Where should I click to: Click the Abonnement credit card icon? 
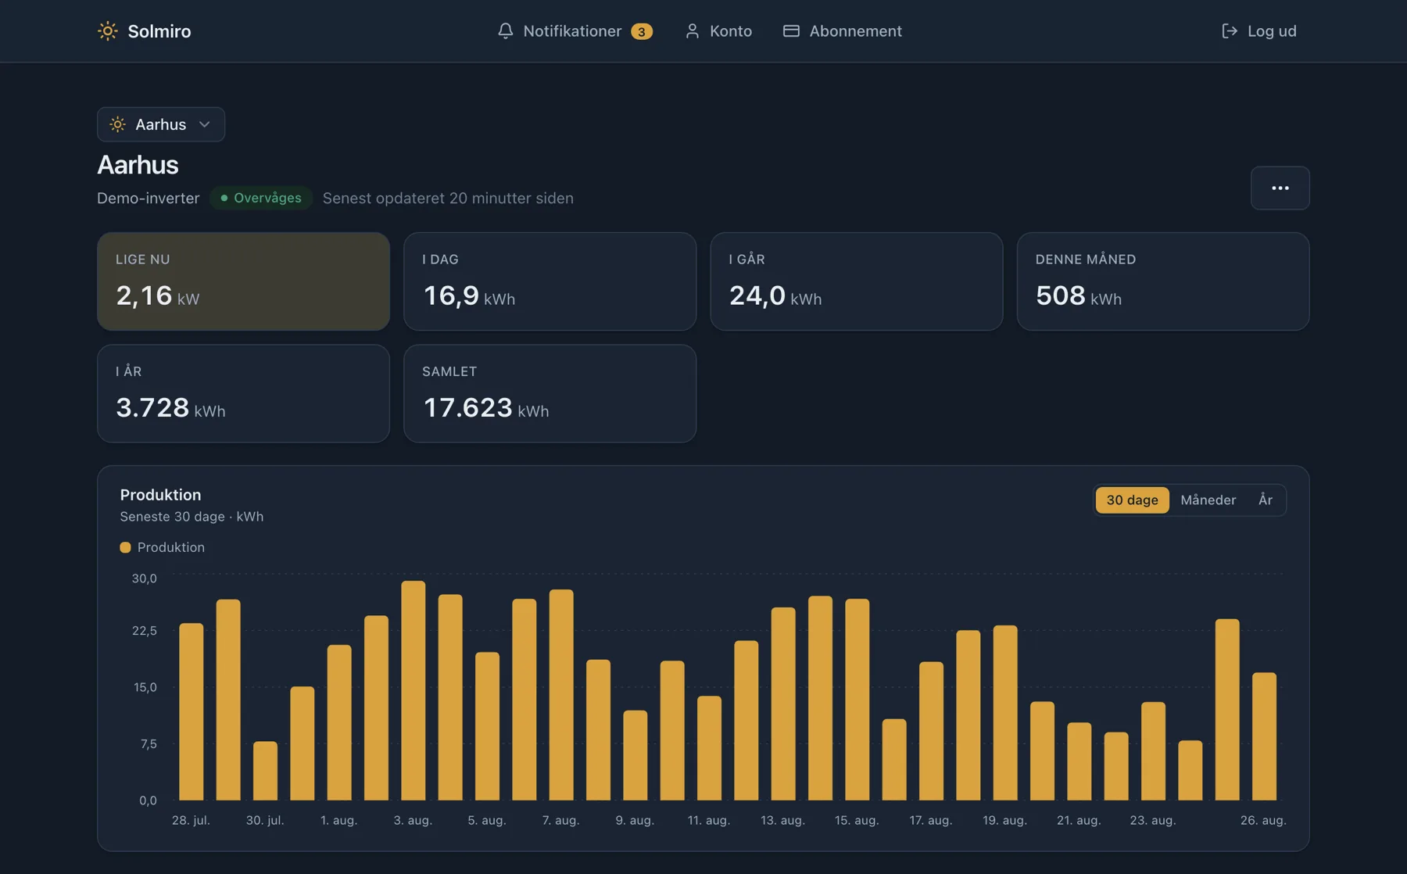791,30
